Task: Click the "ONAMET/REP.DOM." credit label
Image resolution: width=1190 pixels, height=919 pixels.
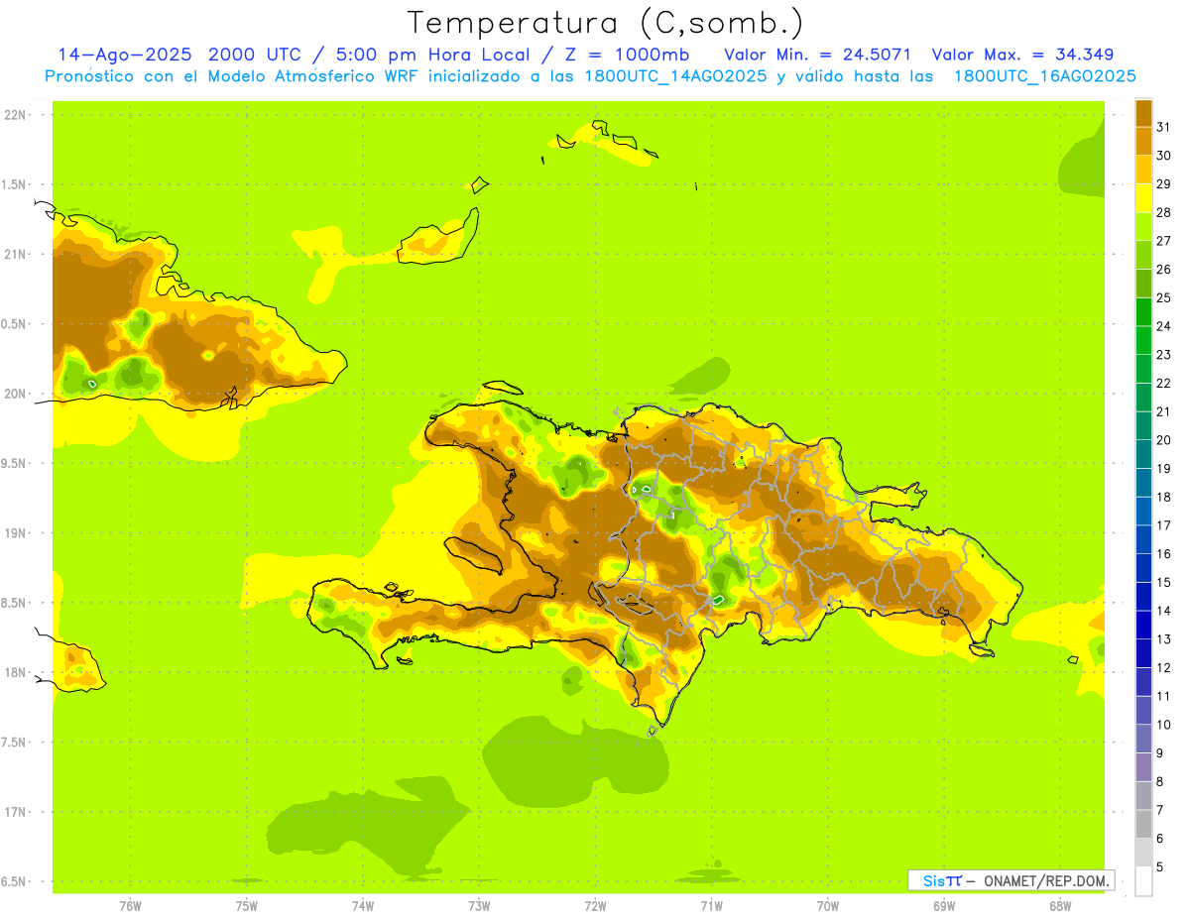Action: coord(1046,880)
